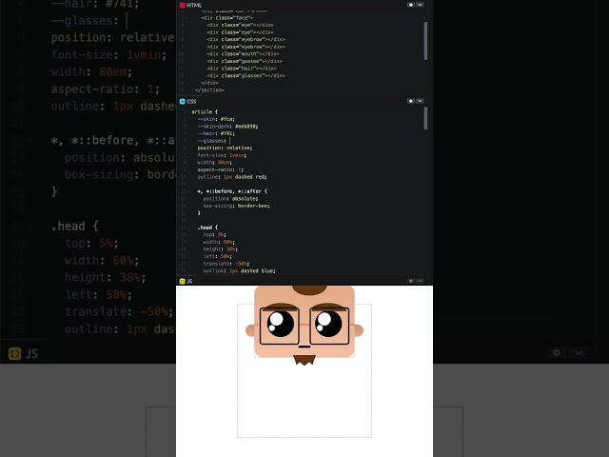Click the closing </section> tag in HTML

coord(209,90)
